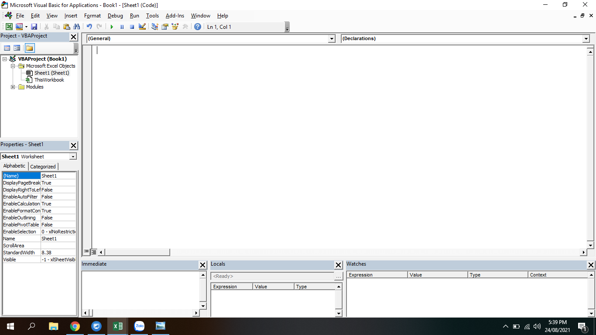Toggle Folders view in Project panel
Image resolution: width=596 pixels, height=335 pixels.
pos(29,48)
